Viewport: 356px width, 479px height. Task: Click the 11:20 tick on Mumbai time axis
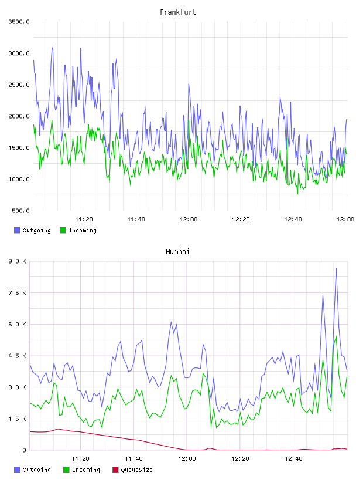pyautogui.click(x=80, y=459)
